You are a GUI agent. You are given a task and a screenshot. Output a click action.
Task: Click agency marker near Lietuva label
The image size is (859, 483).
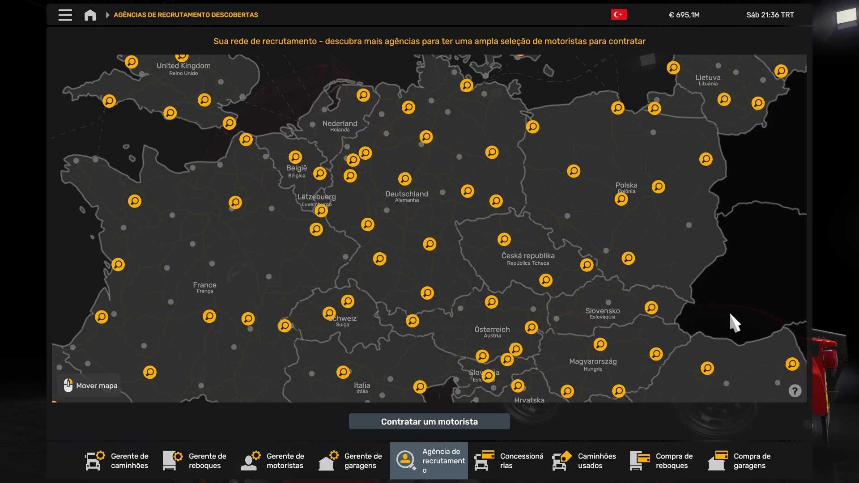(724, 99)
